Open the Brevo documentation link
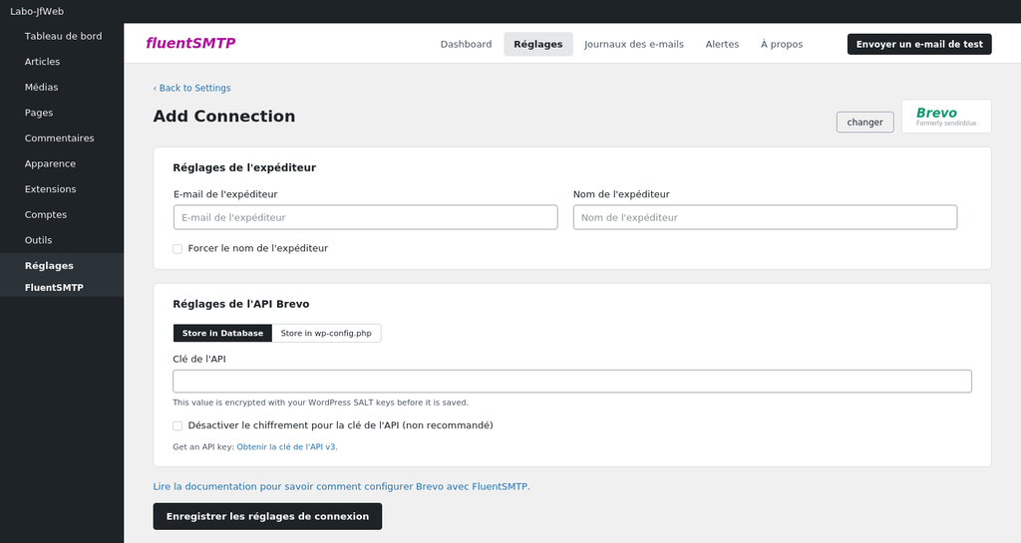The height and width of the screenshot is (543, 1021). click(341, 486)
